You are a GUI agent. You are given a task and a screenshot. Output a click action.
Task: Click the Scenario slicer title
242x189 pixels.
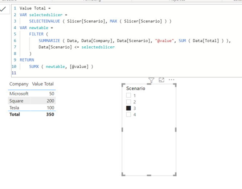[x=136, y=88]
